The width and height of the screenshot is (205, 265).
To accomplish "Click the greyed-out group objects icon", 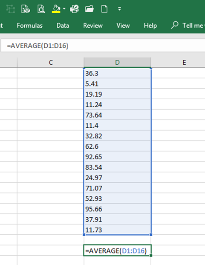I will [11, 9].
